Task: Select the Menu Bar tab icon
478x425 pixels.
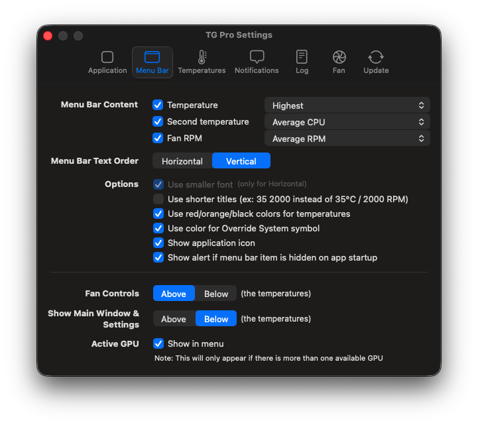Action: click(152, 62)
